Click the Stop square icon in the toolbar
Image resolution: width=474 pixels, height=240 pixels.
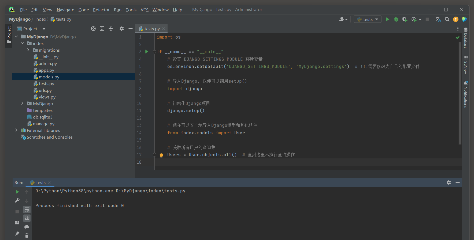(427, 19)
